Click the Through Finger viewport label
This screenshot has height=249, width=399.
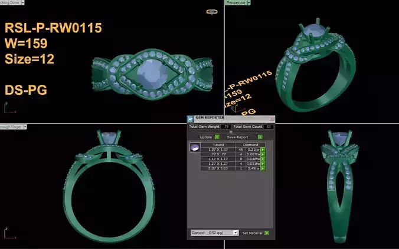tap(11, 127)
